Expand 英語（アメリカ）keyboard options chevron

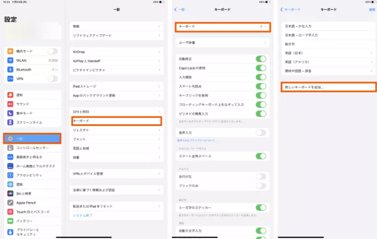tap(372, 62)
